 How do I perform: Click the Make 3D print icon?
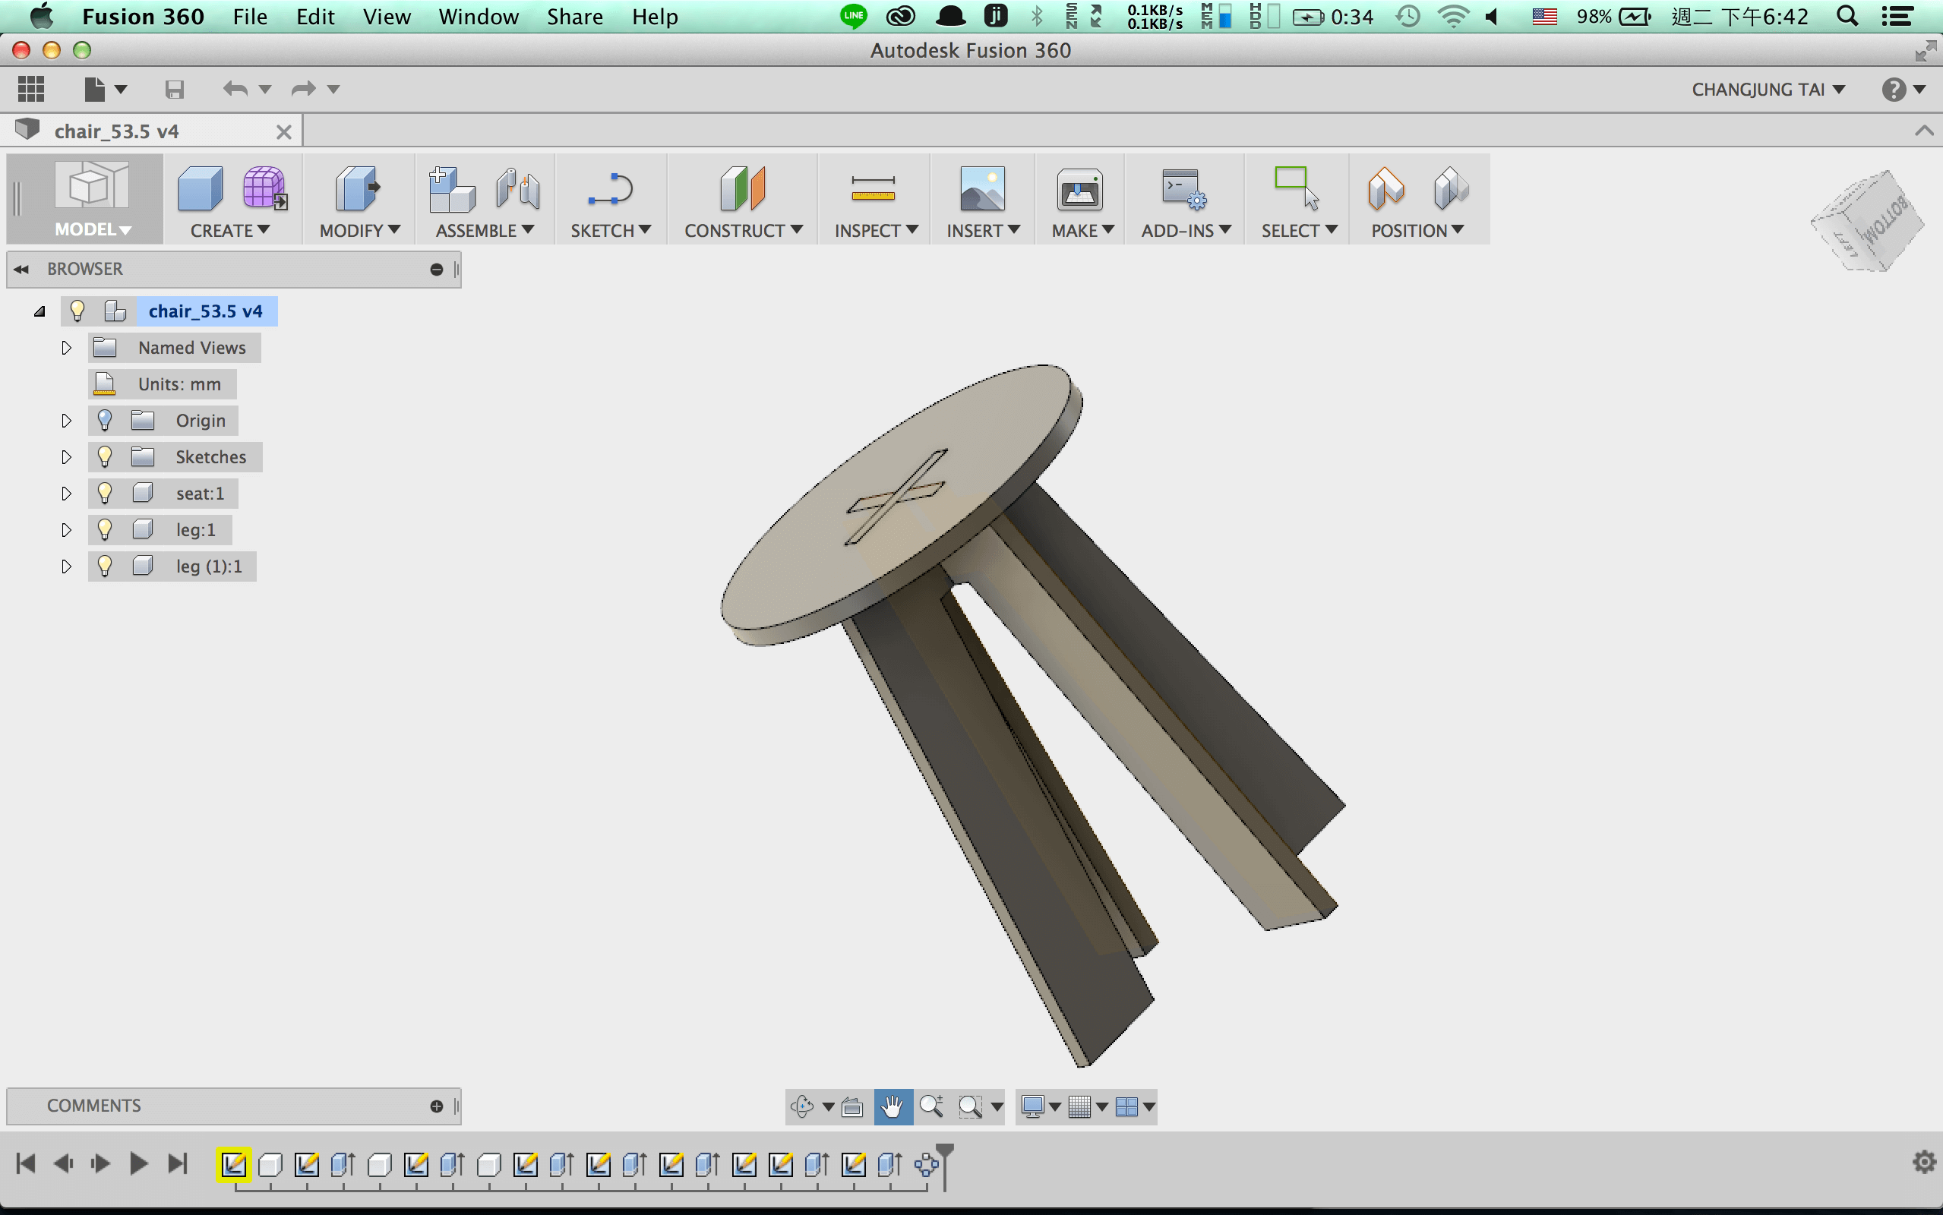[1079, 190]
